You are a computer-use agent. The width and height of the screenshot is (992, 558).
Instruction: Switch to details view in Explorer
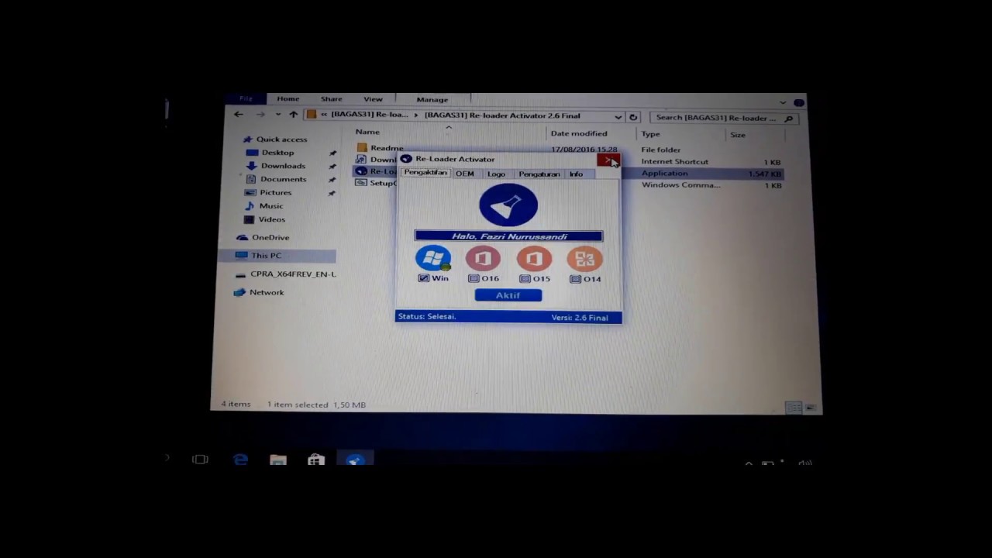793,407
